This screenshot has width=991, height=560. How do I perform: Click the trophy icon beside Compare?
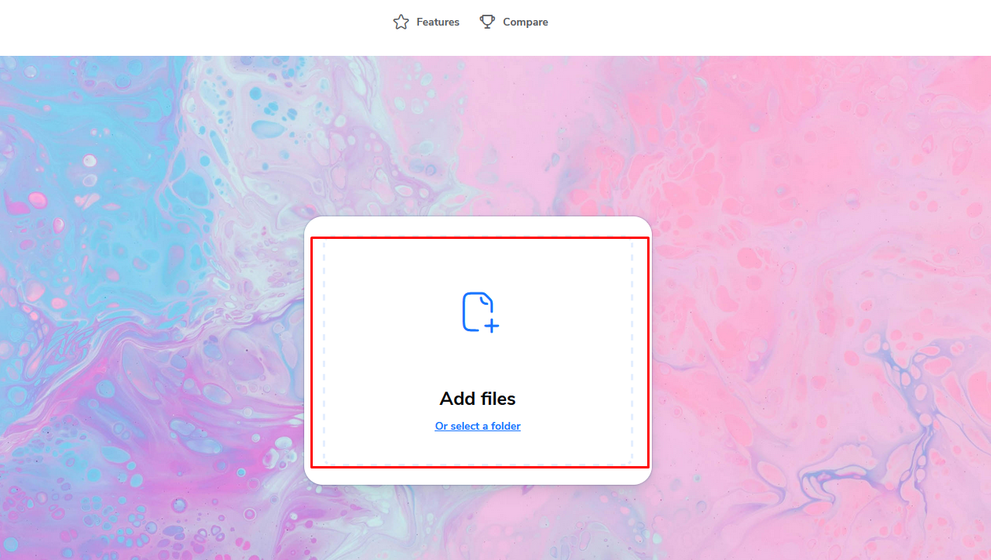tap(487, 22)
